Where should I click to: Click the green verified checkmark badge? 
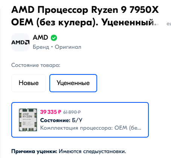point(54,38)
